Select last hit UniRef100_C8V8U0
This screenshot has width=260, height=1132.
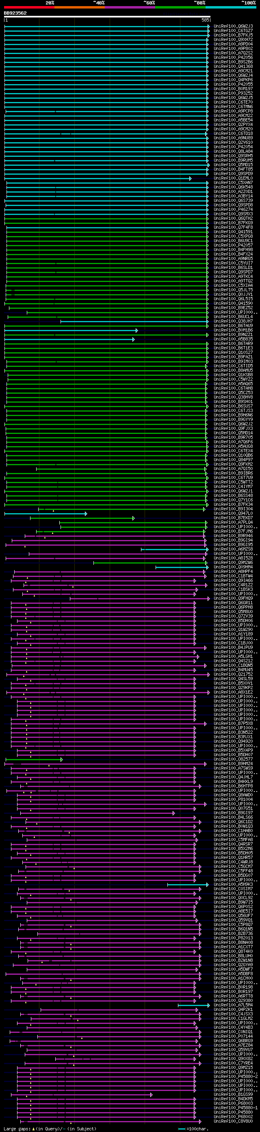[233, 1121]
